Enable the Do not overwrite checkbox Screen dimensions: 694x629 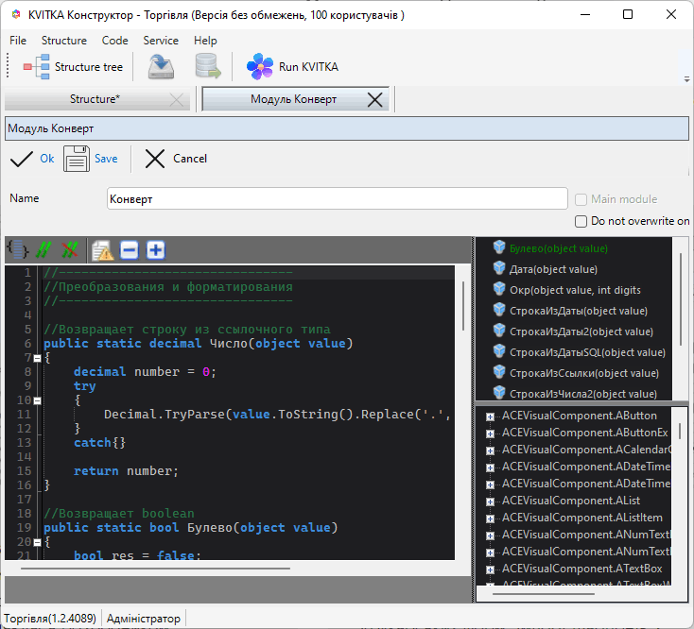[x=581, y=221]
